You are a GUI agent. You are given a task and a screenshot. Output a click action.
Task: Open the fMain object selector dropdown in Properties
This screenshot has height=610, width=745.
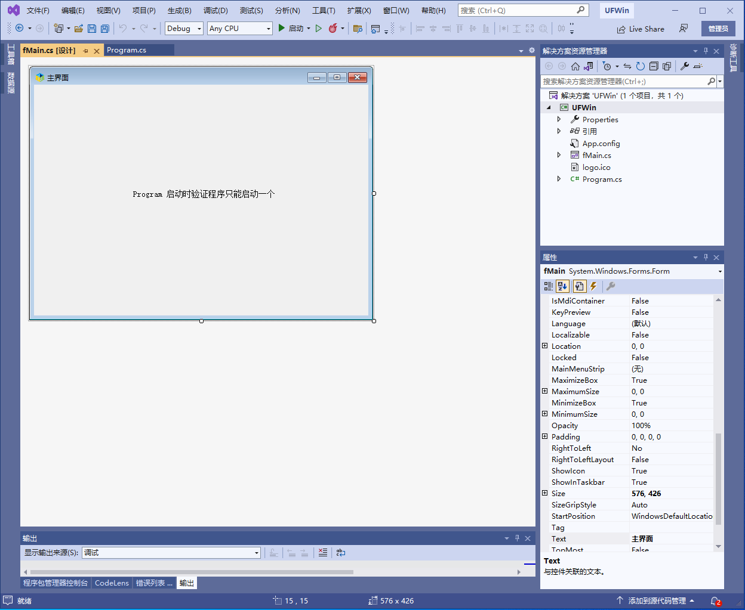click(720, 271)
